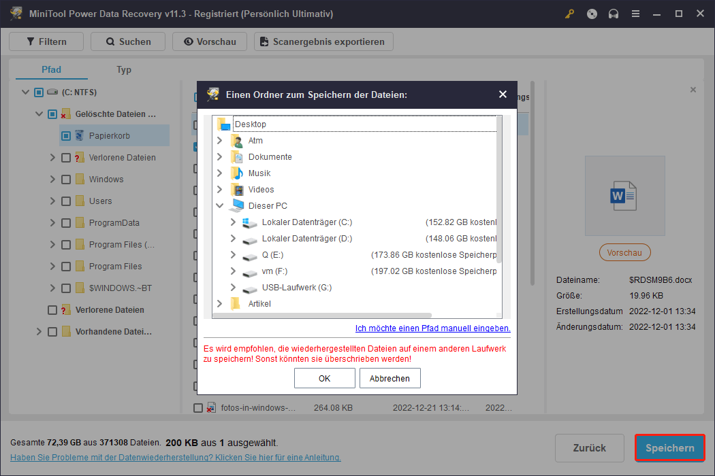
Task: Click the Lokaler Datenträger (D:) drive icon
Action: coord(250,239)
